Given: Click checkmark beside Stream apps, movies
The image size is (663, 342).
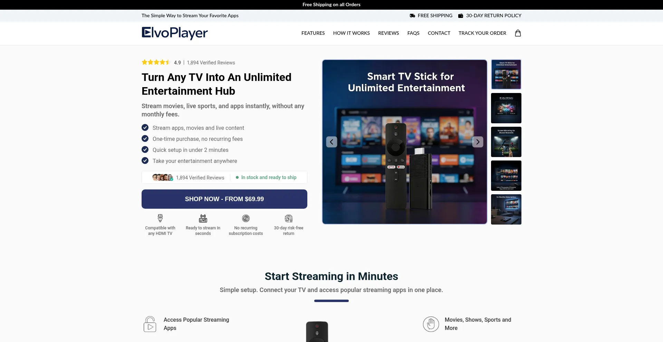Looking at the screenshot, I should [x=145, y=127].
